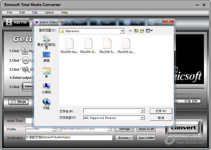The image size is (211, 150).
Task: Click the Open (打开) button
Action: (x=161, y=111)
